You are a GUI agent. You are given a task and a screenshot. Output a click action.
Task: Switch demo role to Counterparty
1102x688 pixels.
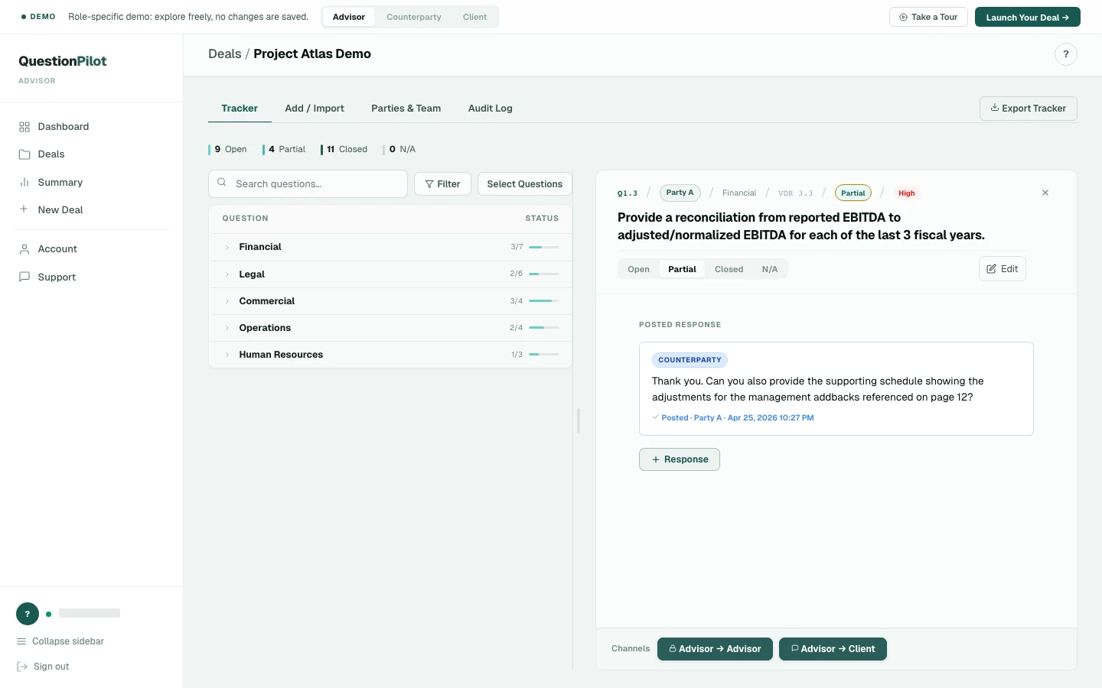(414, 17)
